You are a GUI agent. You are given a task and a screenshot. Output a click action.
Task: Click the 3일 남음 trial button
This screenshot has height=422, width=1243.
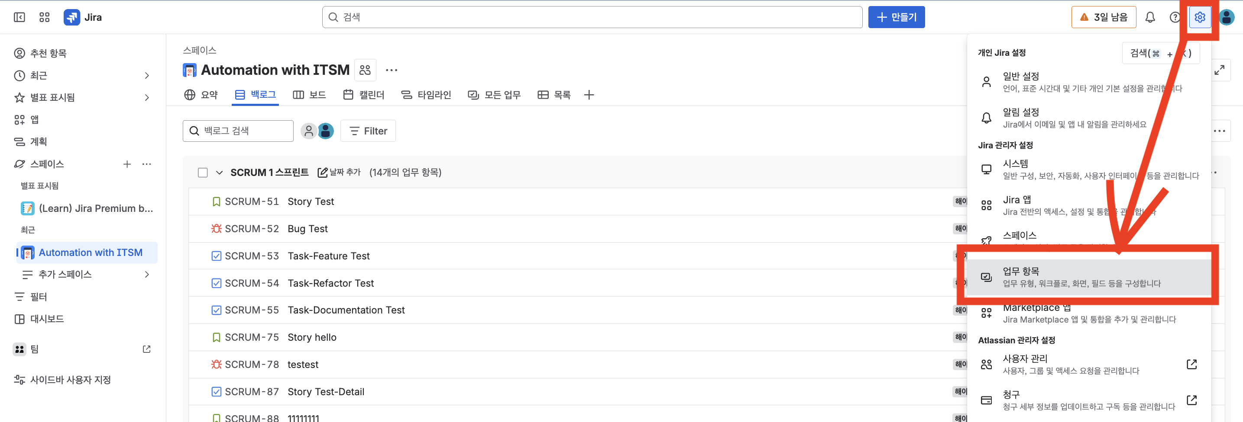point(1104,17)
